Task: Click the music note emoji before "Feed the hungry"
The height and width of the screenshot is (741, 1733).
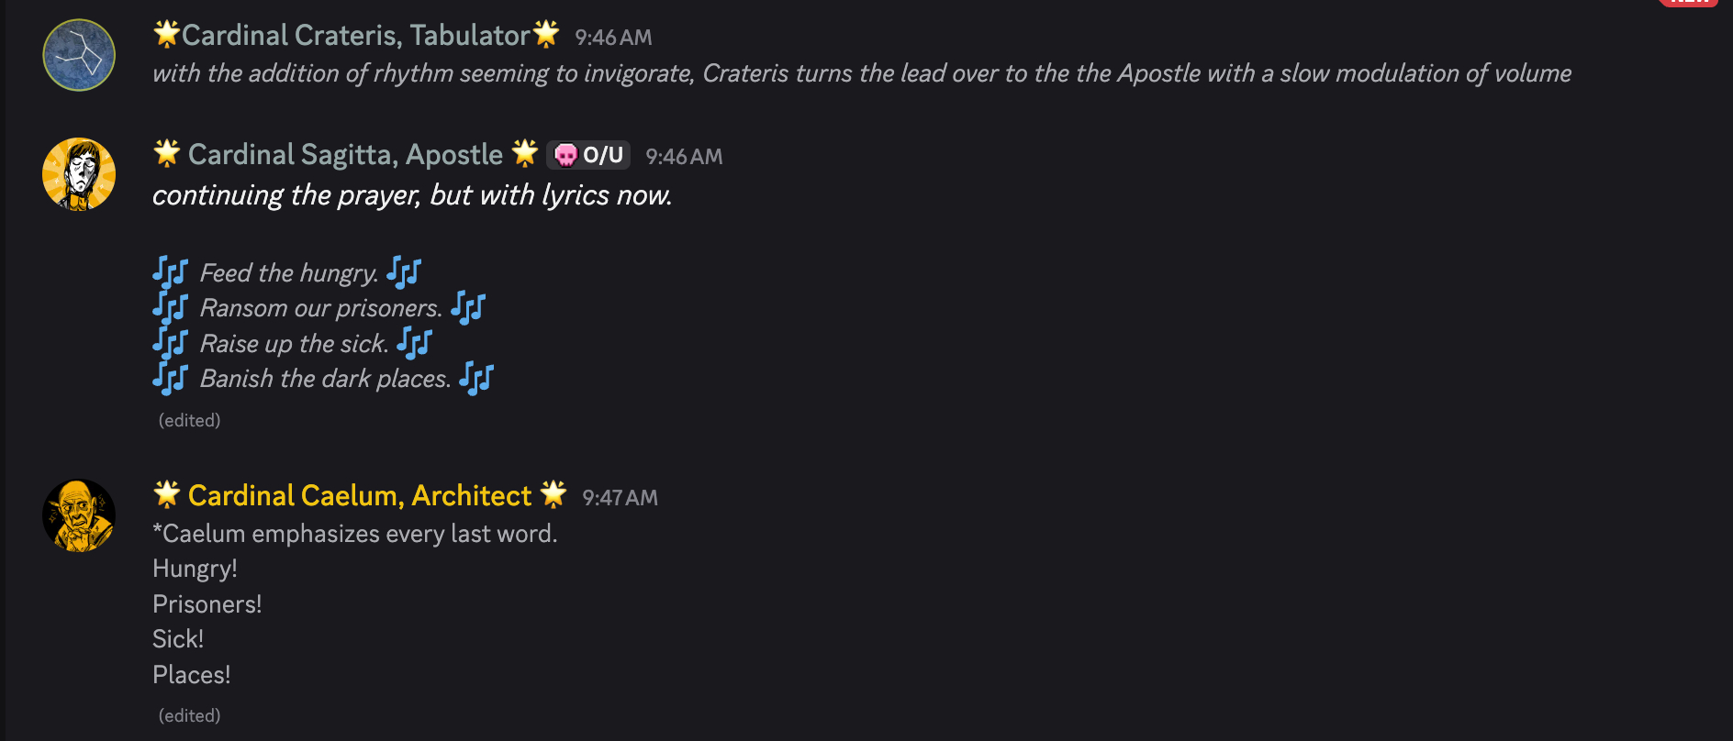Action: (170, 272)
